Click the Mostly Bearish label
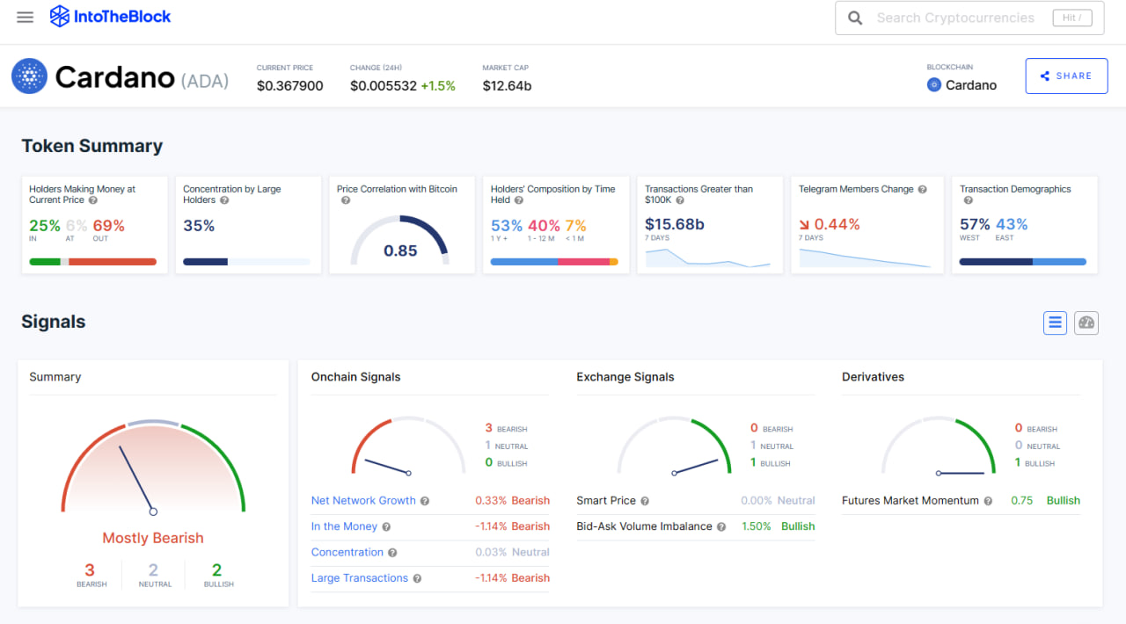The width and height of the screenshot is (1126, 624). pyautogui.click(x=153, y=538)
